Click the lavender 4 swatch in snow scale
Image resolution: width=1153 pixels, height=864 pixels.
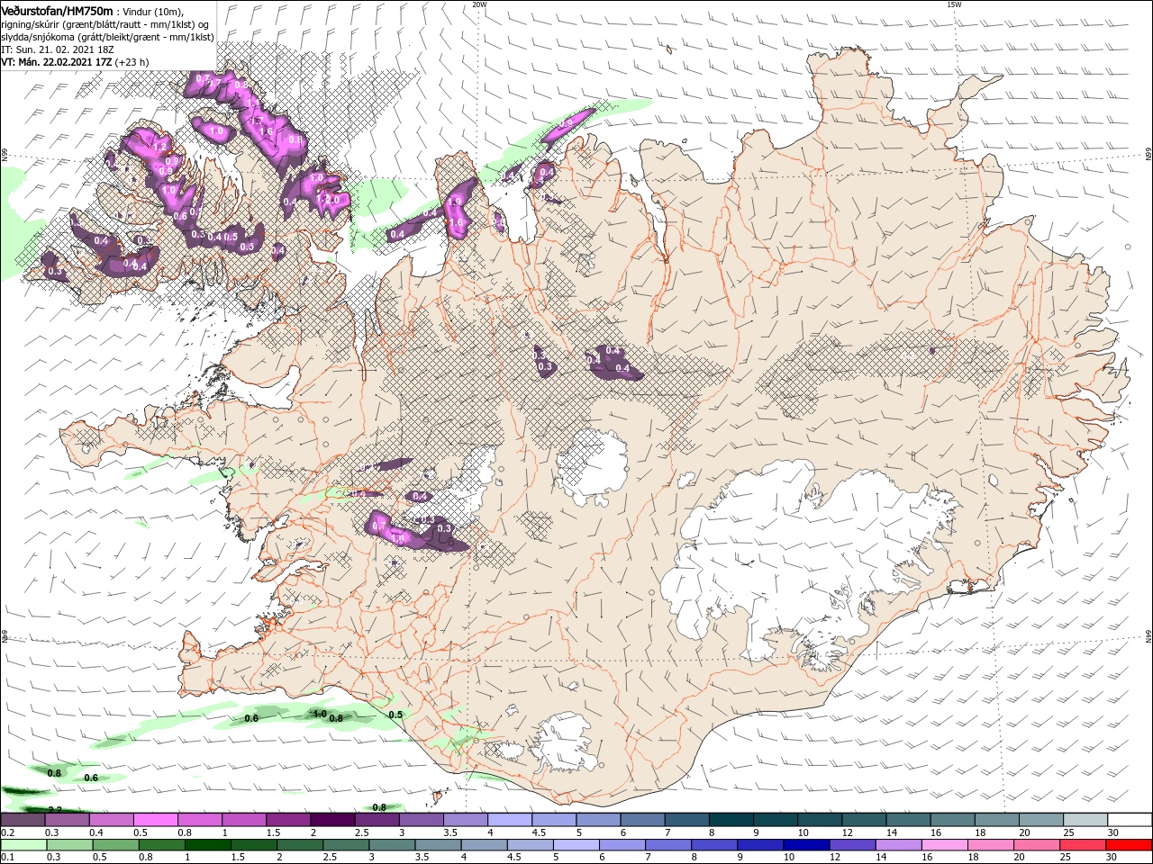[x=511, y=820]
